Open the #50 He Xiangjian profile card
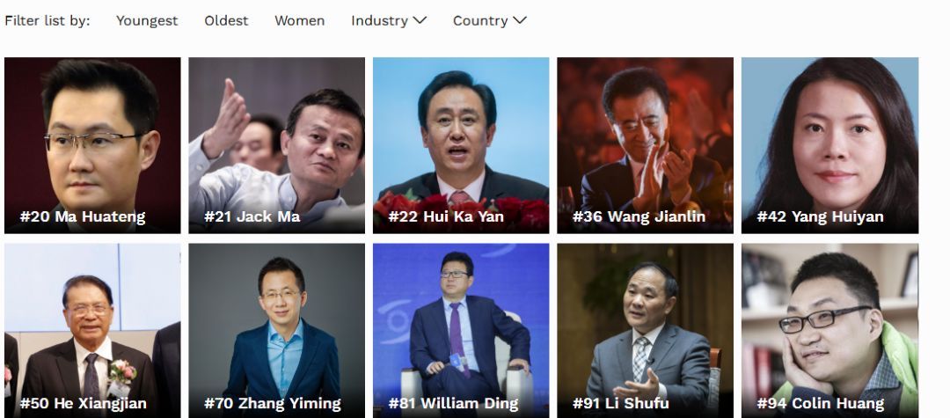The height and width of the screenshot is (418, 950). (x=92, y=331)
